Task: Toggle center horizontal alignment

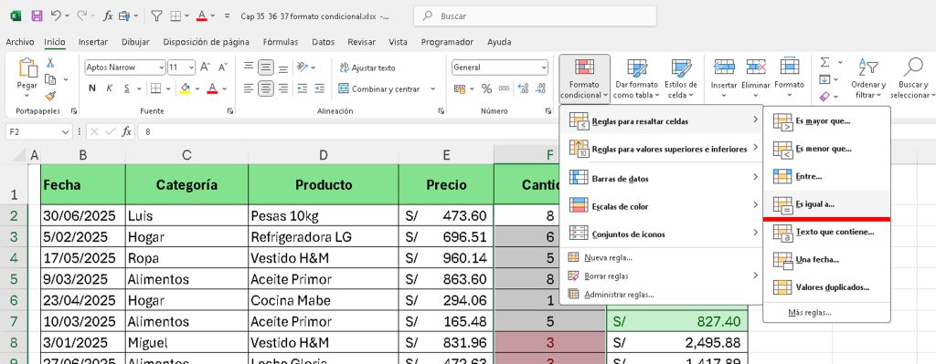Action: tap(266, 88)
